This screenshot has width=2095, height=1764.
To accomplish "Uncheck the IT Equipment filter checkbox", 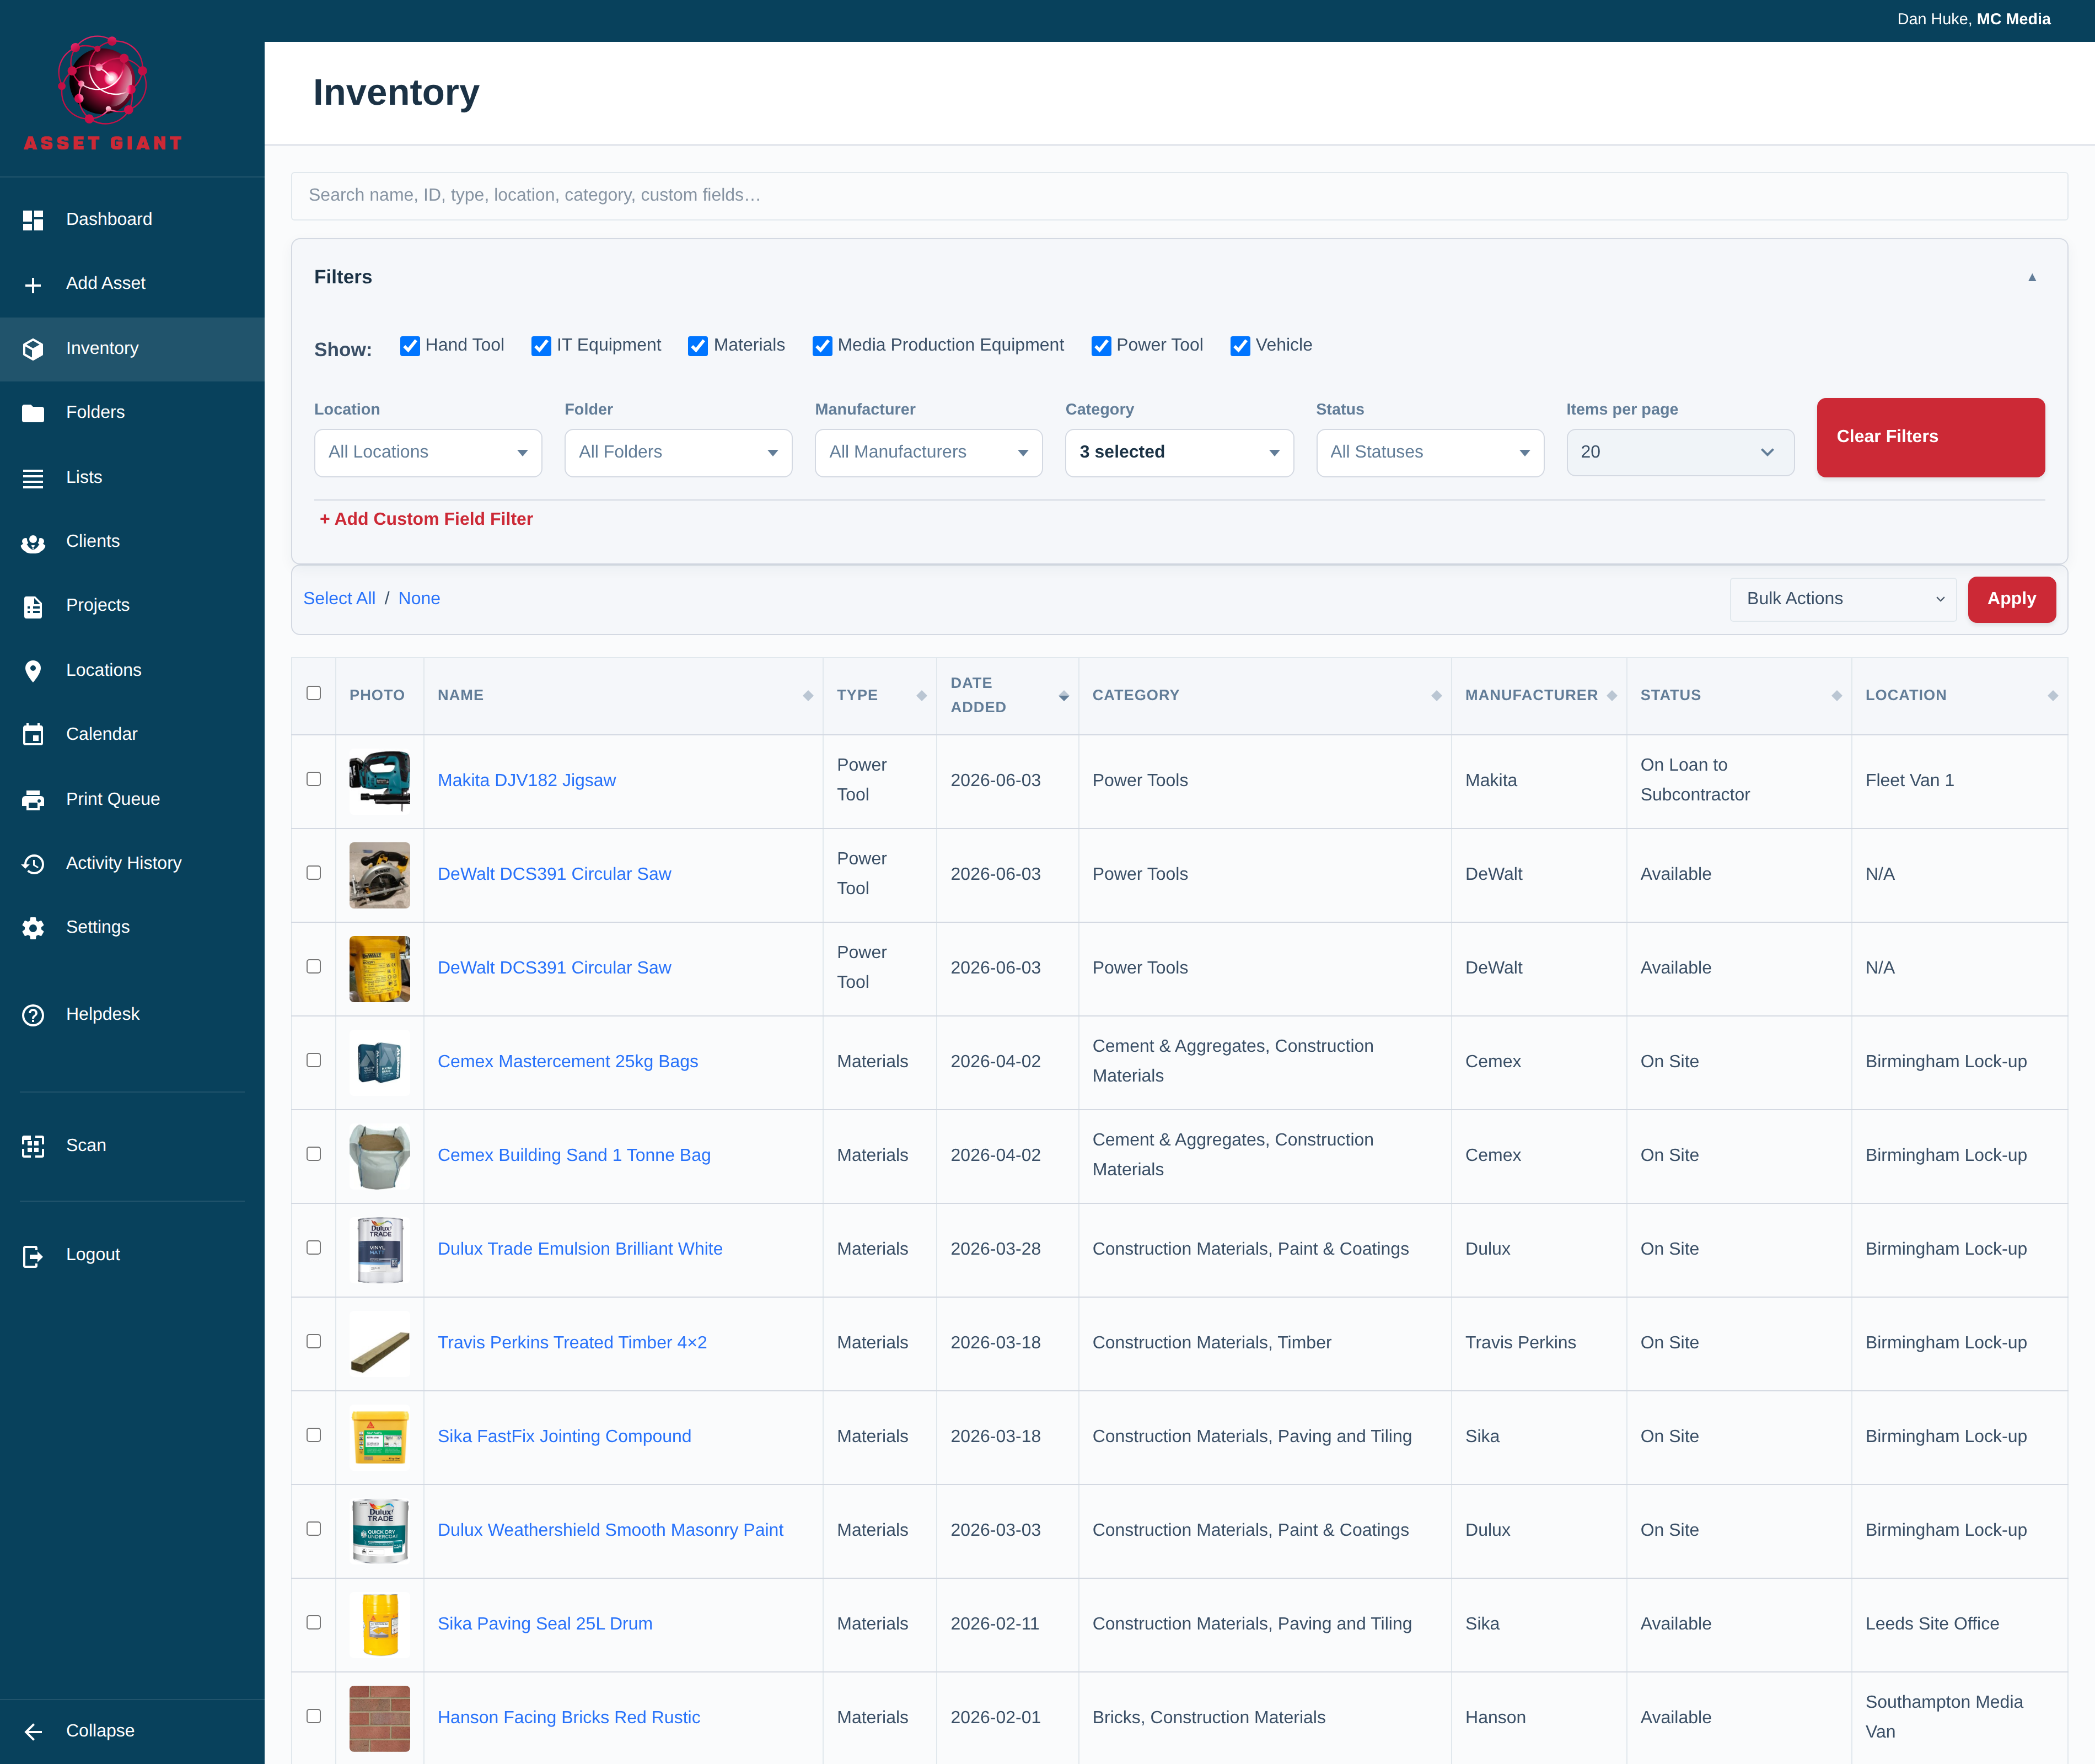I will click(x=541, y=346).
